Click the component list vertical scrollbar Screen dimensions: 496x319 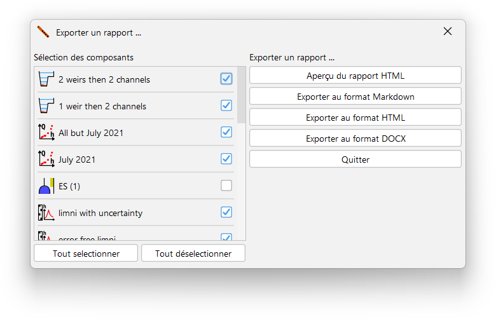pyautogui.click(x=242, y=95)
